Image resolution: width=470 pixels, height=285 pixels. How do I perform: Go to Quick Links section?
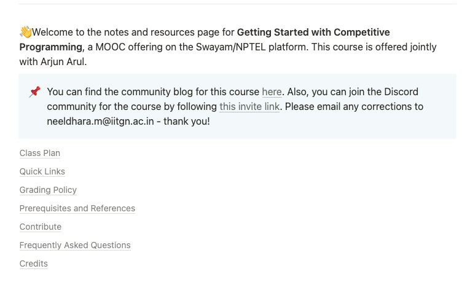42,171
